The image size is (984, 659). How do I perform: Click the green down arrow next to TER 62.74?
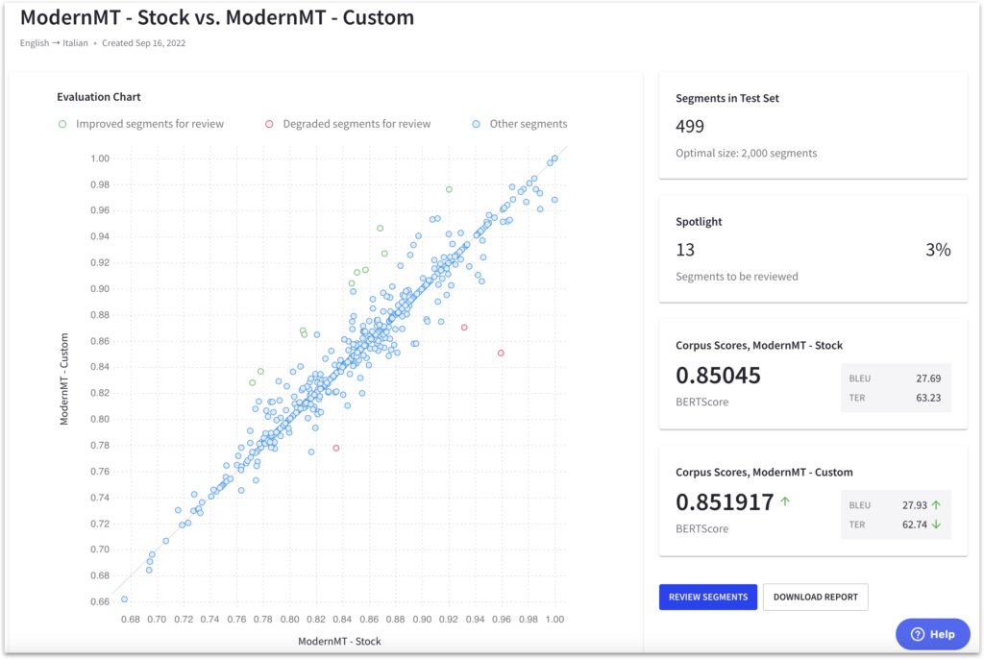936,525
